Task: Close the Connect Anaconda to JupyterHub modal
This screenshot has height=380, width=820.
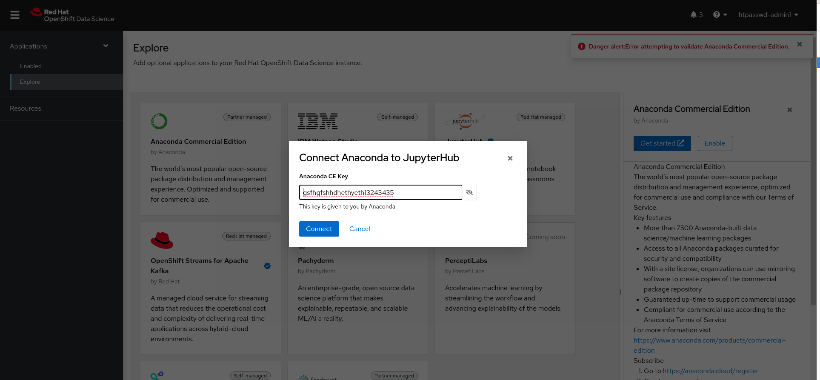Action: [x=510, y=158]
